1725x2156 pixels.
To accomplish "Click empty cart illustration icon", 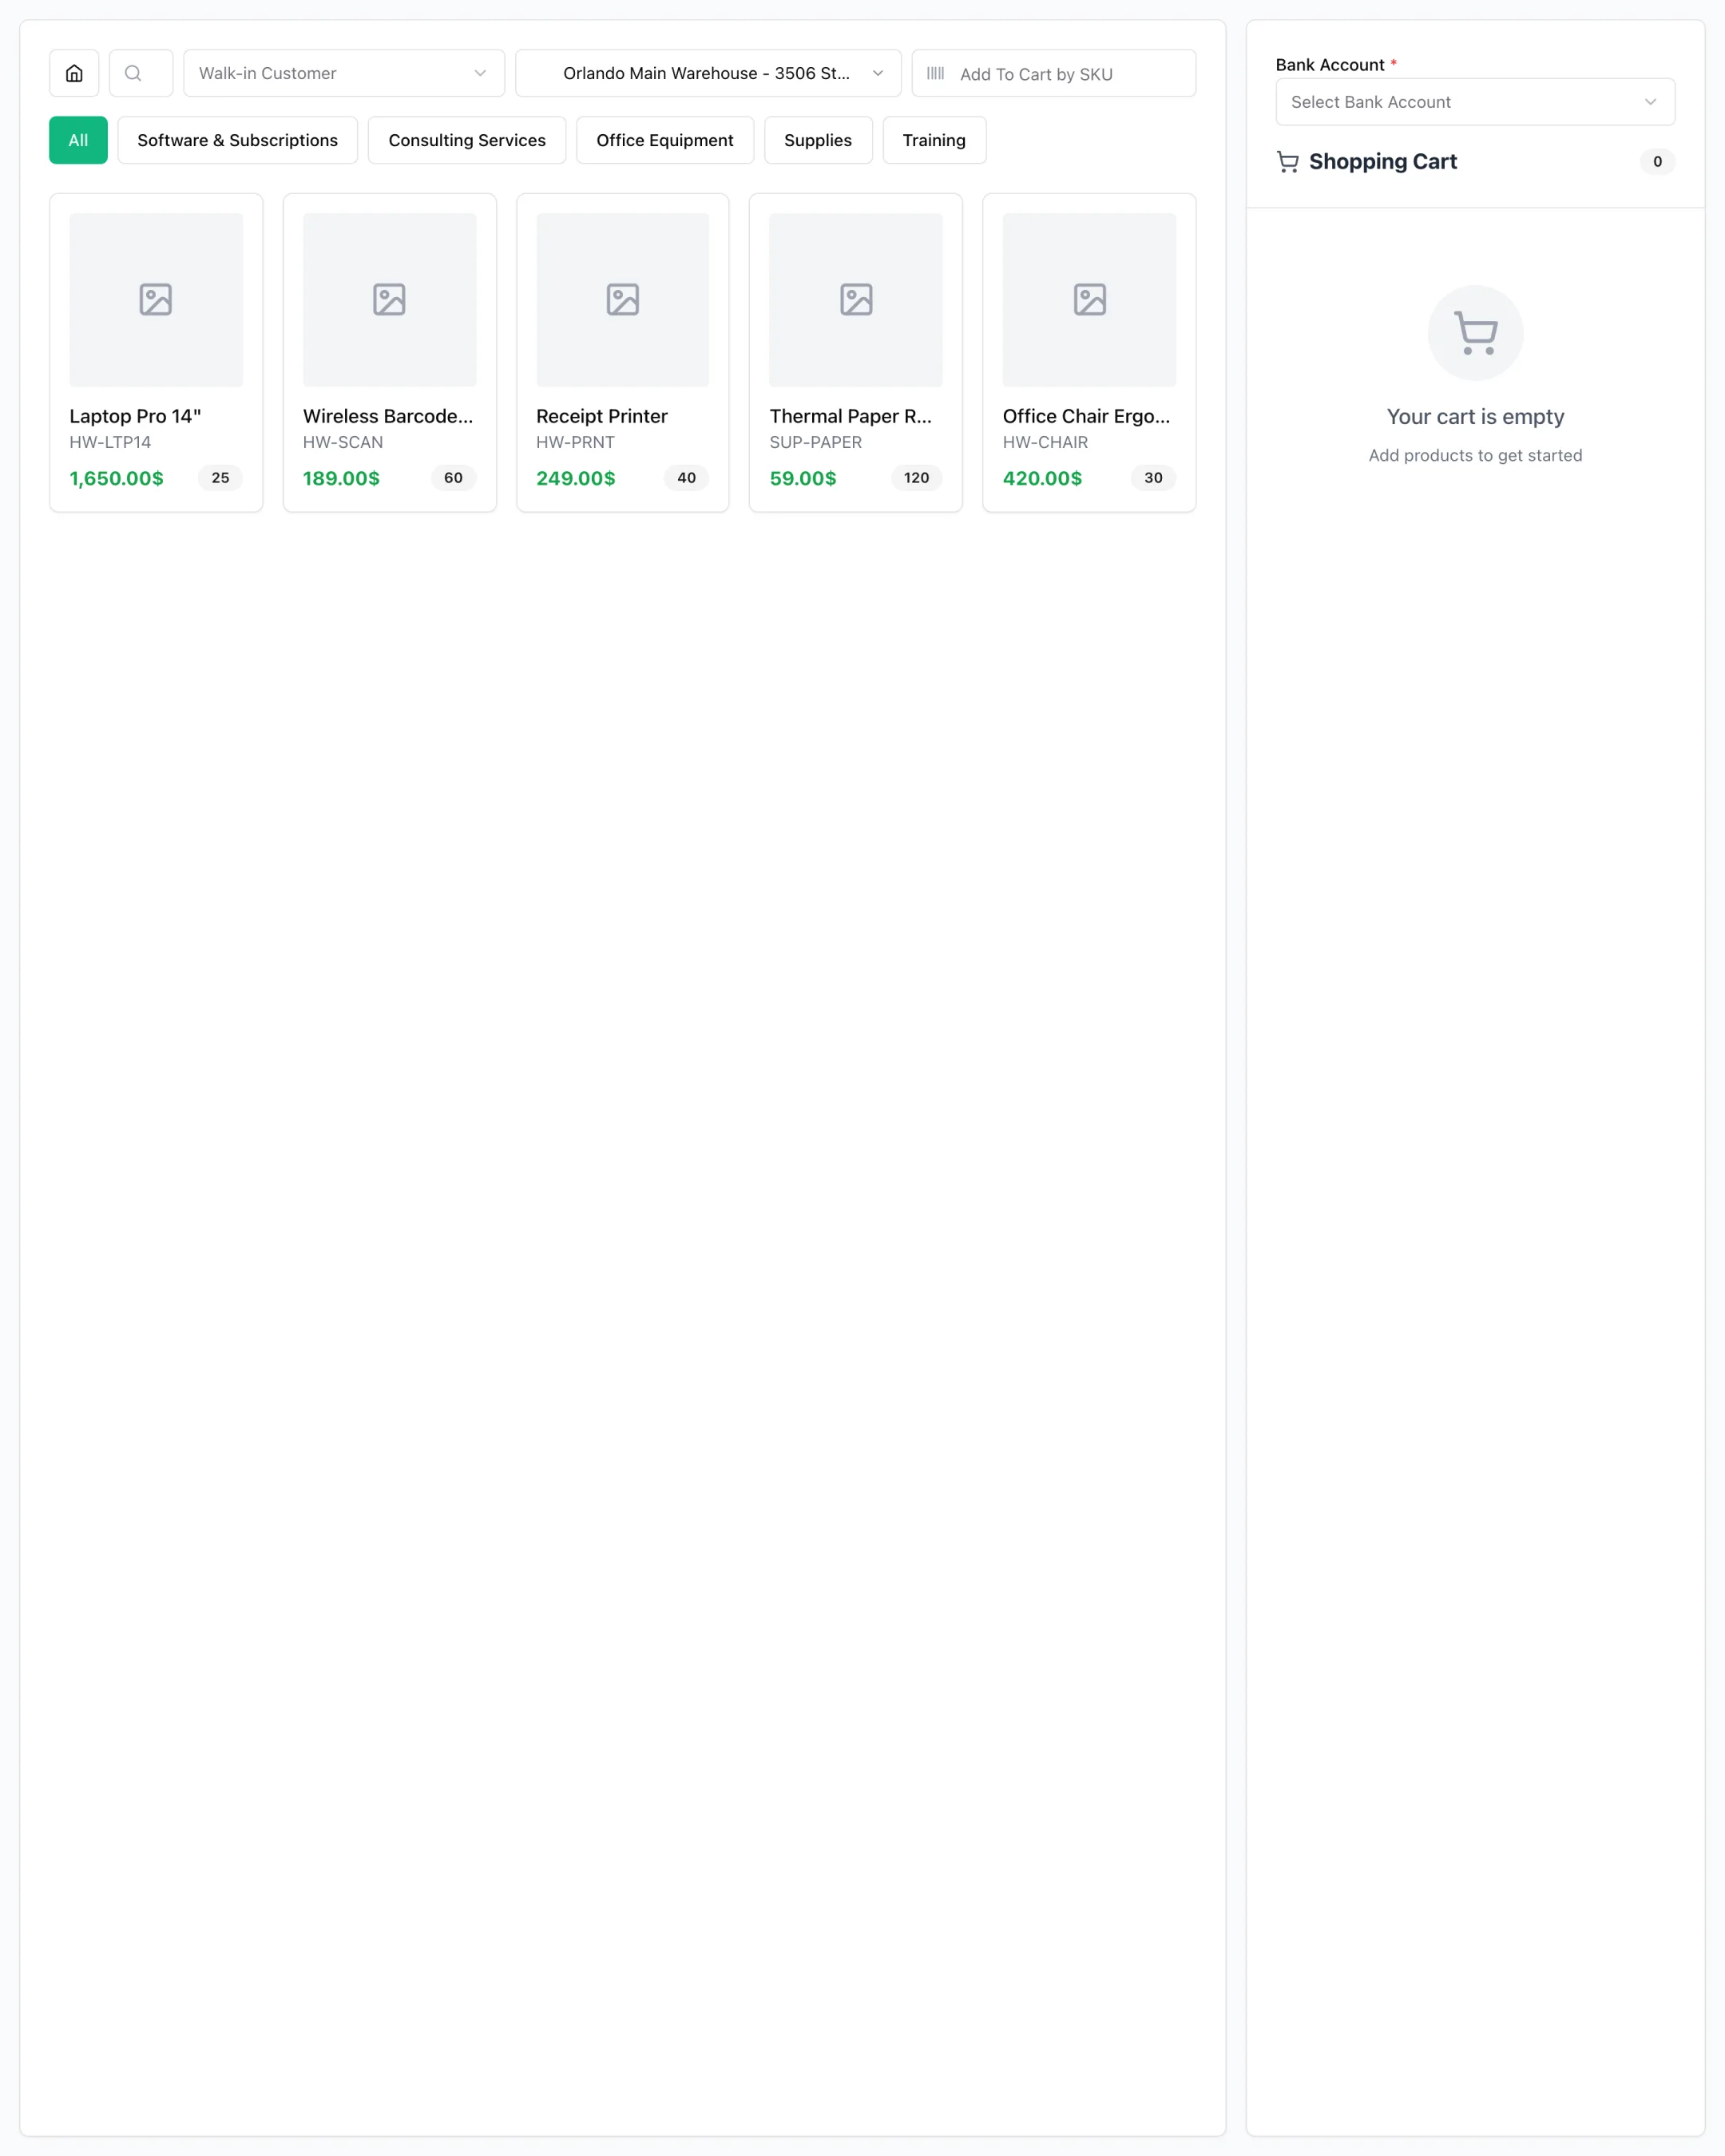I will pyautogui.click(x=1475, y=333).
